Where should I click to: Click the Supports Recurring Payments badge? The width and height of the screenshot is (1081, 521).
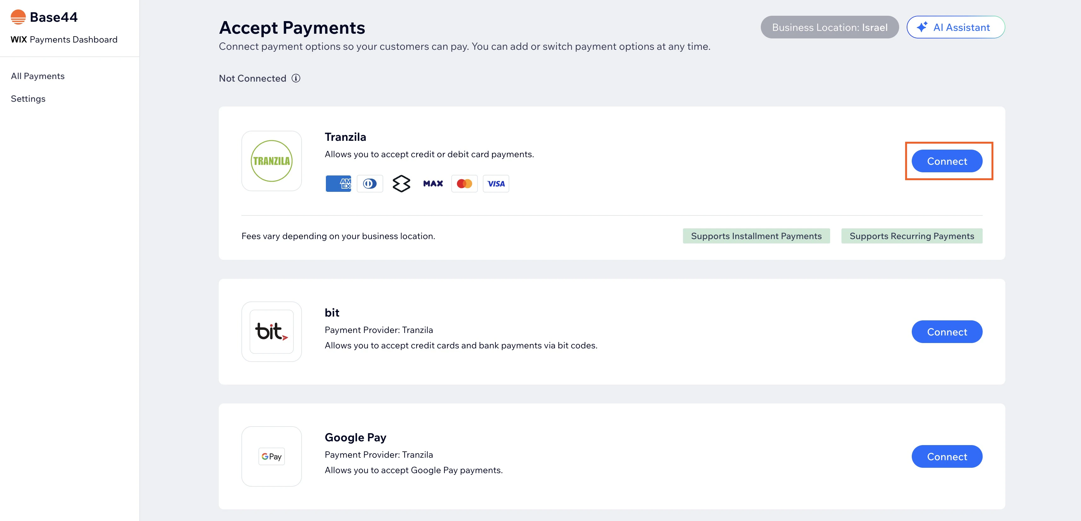(911, 236)
